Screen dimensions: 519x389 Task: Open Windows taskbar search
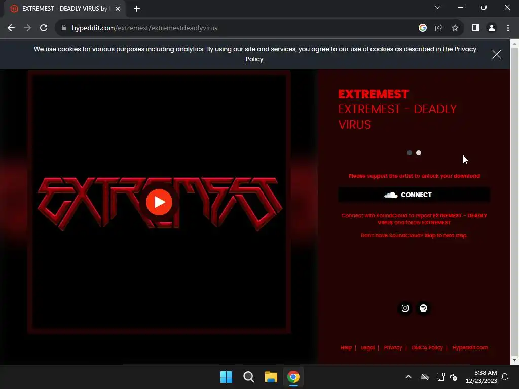[248, 377]
